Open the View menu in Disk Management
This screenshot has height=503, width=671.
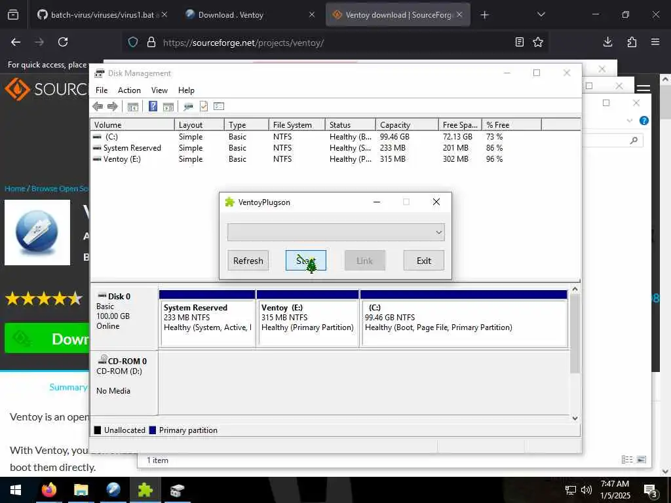point(159,90)
